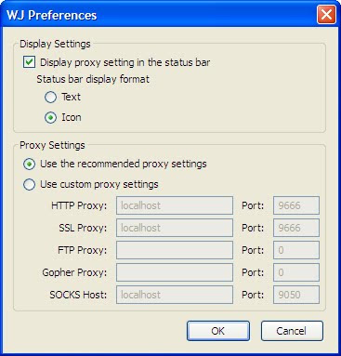
Task: Click the Gopher Proxy port field
Action: pyautogui.click(x=296, y=272)
